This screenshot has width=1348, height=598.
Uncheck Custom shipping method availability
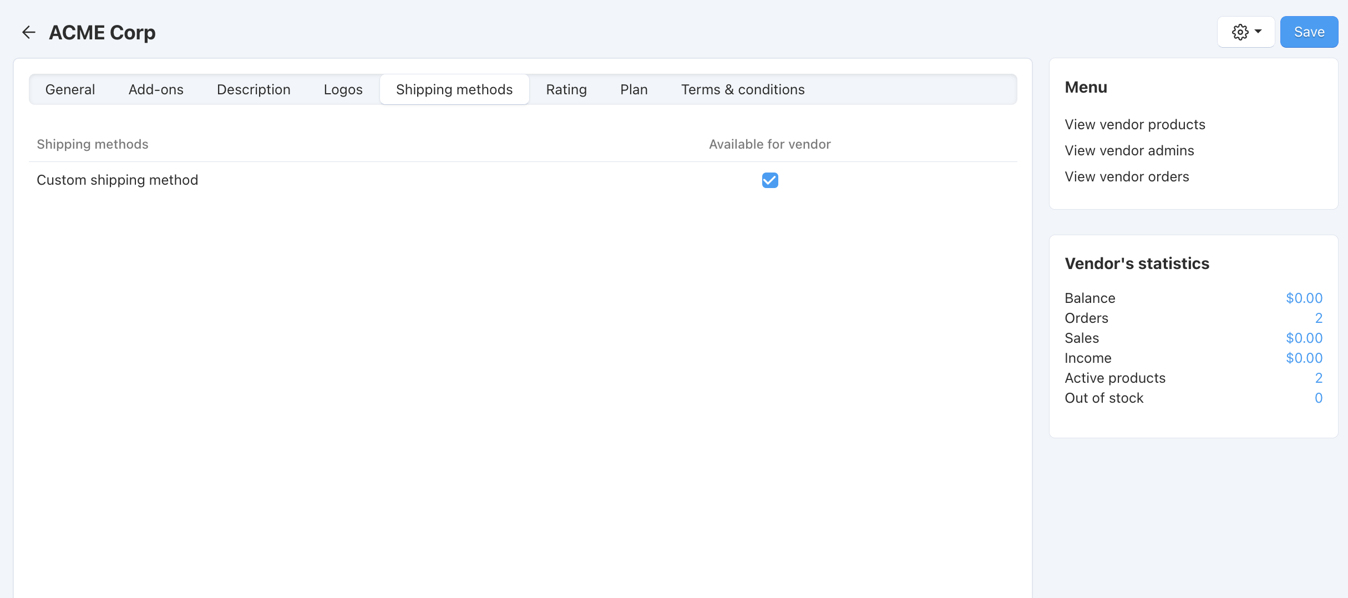pos(770,180)
